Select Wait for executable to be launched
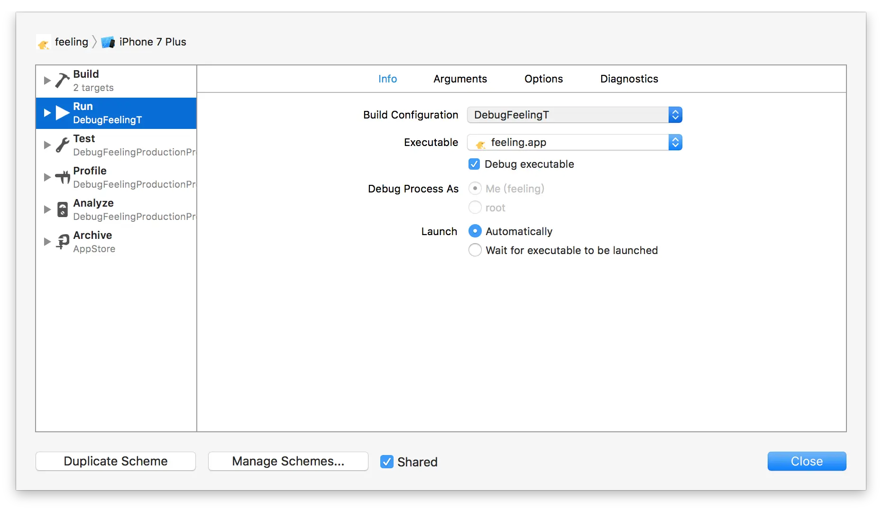This screenshot has height=510, width=882. [475, 250]
